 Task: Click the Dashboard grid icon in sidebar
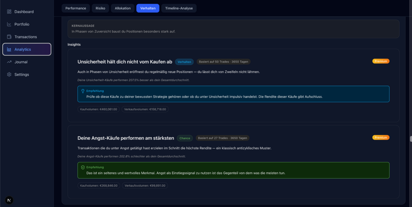(9, 12)
